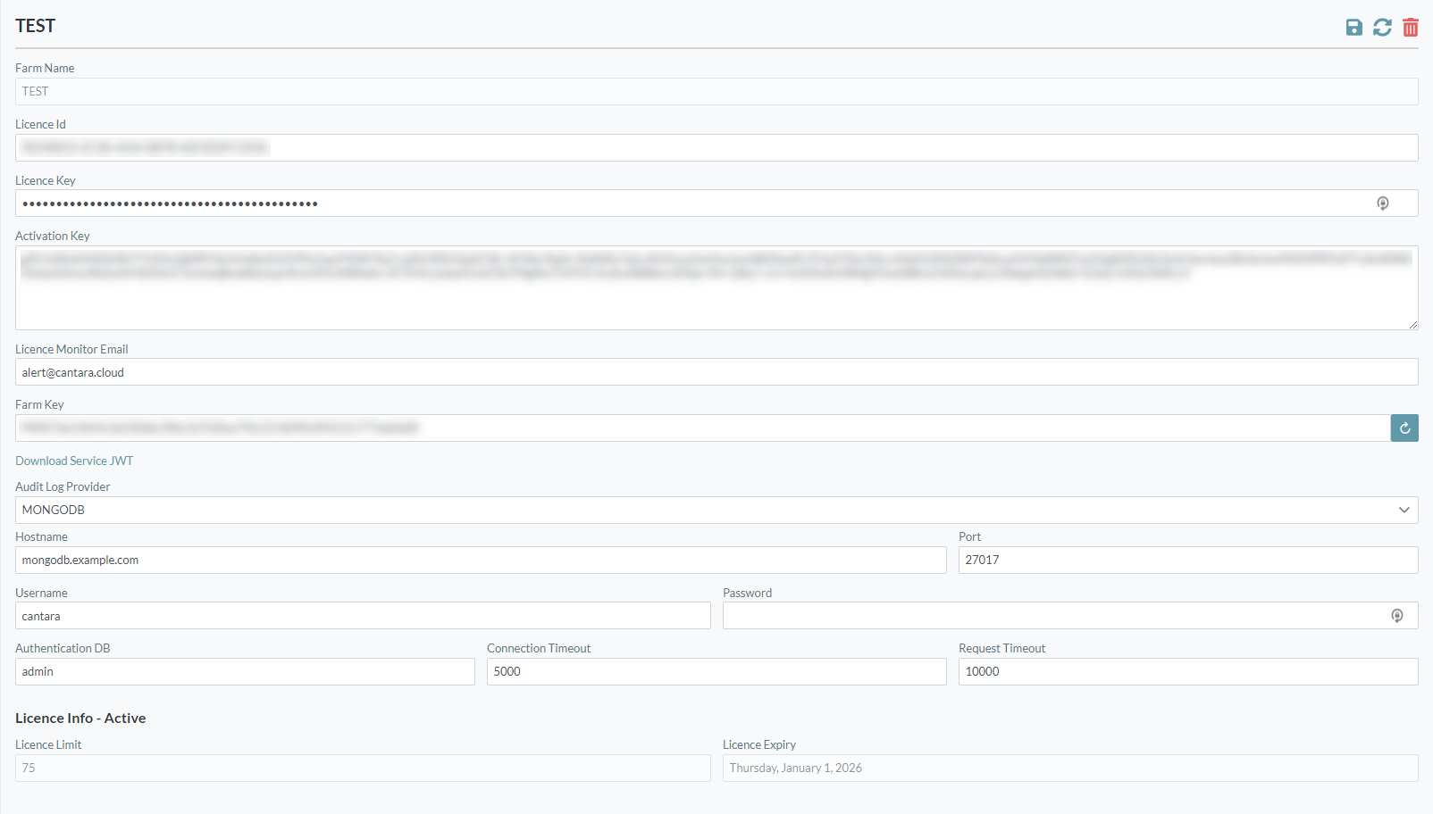Screen dimensions: 1433x814
Task: Regenerate the Farm Key with the refresh button
Action: [1404, 428]
